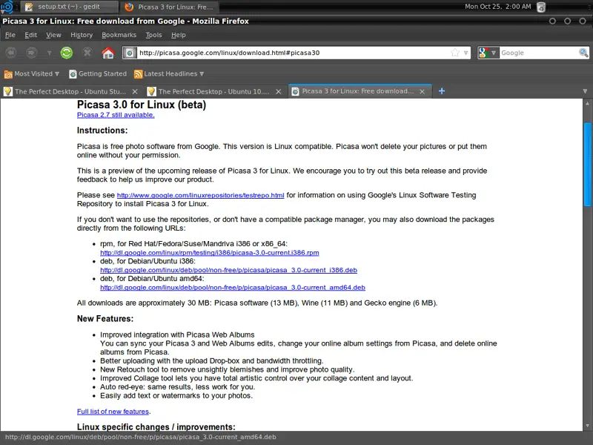
Task: Click the search magnifier icon
Action: coord(583,53)
